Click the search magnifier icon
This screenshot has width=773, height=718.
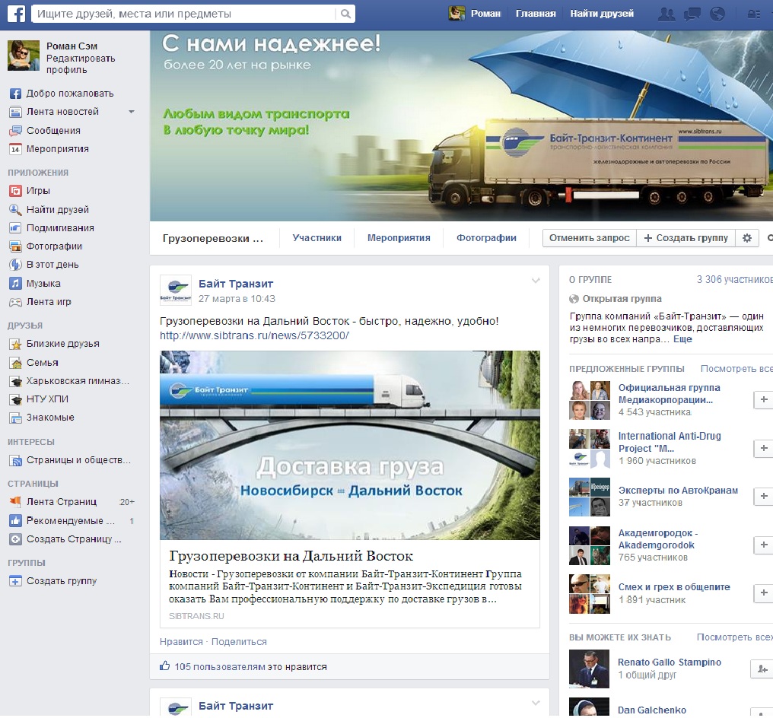tap(346, 14)
